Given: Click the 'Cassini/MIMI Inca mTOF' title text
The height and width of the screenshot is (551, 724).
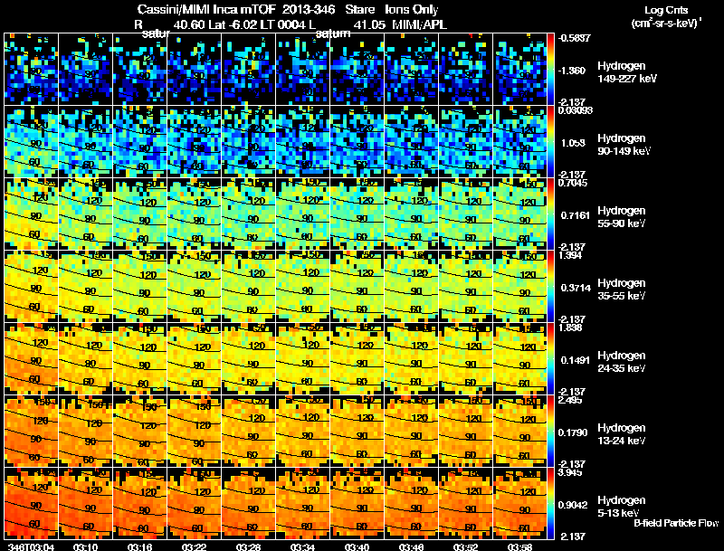Looking at the screenshot, I should point(206,9).
